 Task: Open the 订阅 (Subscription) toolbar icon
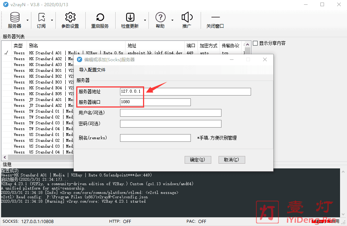[41, 20]
